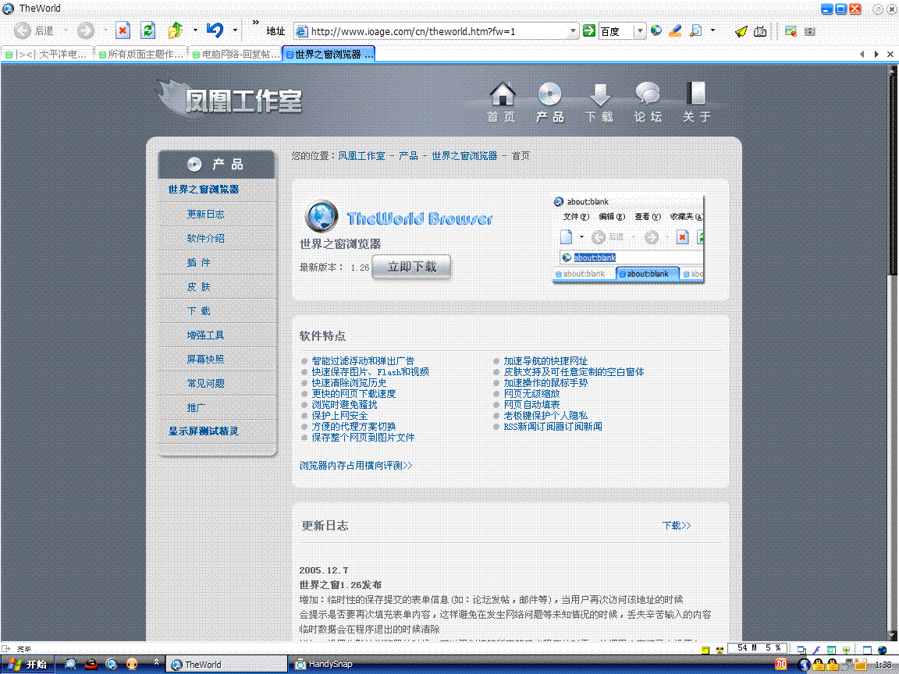Screen dimensions: 899x674
Task: Click the 论坛 forum speech bubble icon
Action: (x=648, y=102)
